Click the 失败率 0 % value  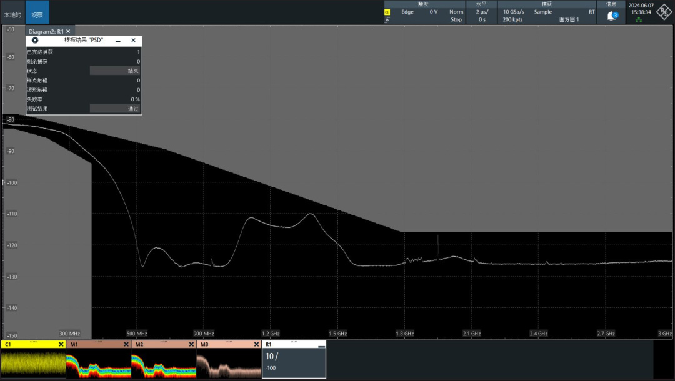pyautogui.click(x=135, y=99)
